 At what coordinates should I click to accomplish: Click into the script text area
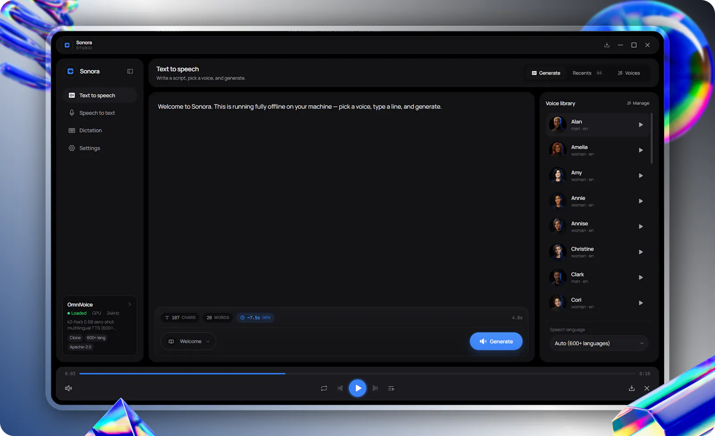(341, 201)
